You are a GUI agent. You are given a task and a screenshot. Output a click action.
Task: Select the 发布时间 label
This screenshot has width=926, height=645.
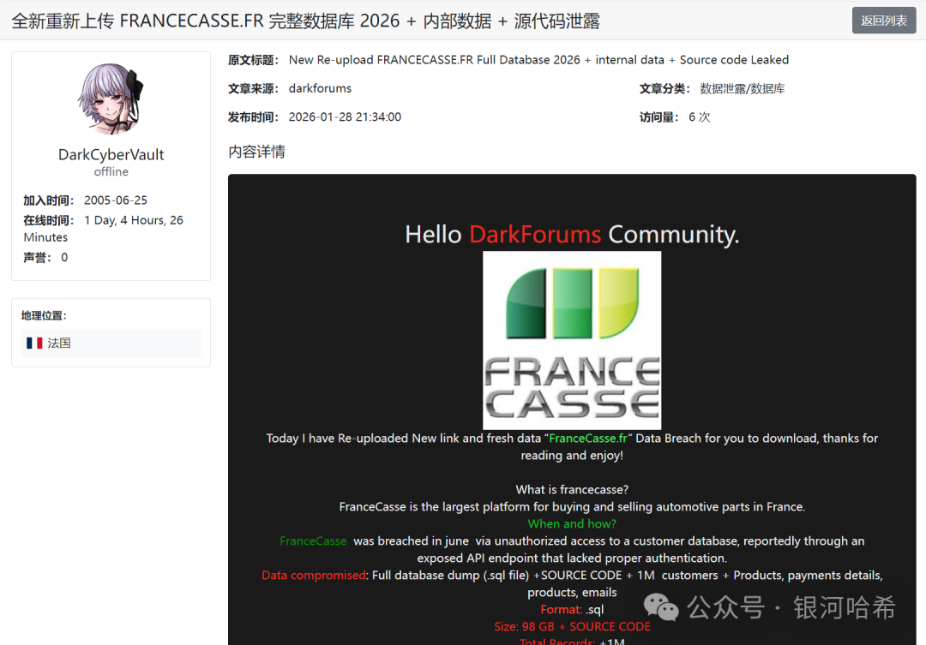(x=253, y=116)
